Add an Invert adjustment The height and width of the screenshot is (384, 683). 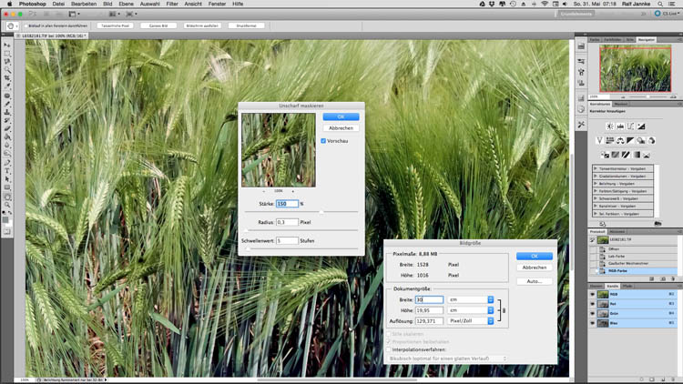(605, 155)
